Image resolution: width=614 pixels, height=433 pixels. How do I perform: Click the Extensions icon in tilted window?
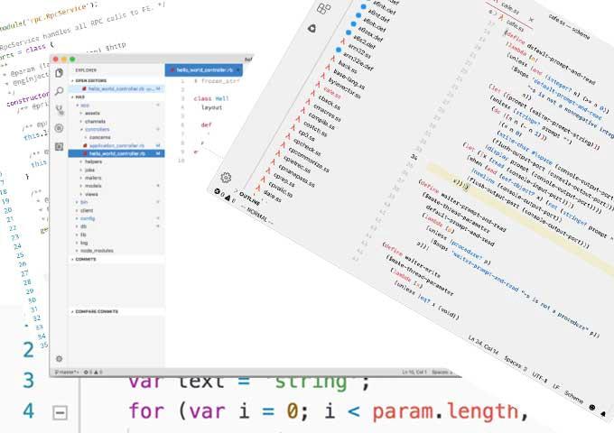click(x=324, y=8)
